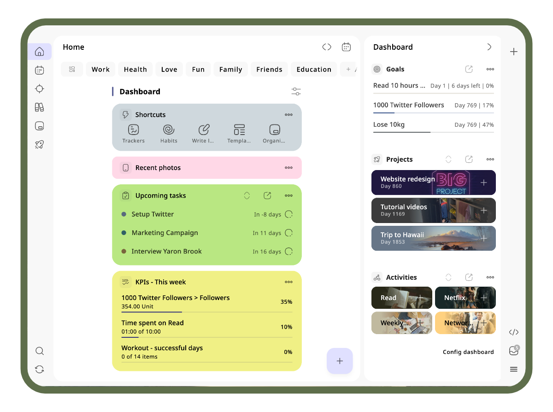Open the Goals panel external link

pos(469,69)
